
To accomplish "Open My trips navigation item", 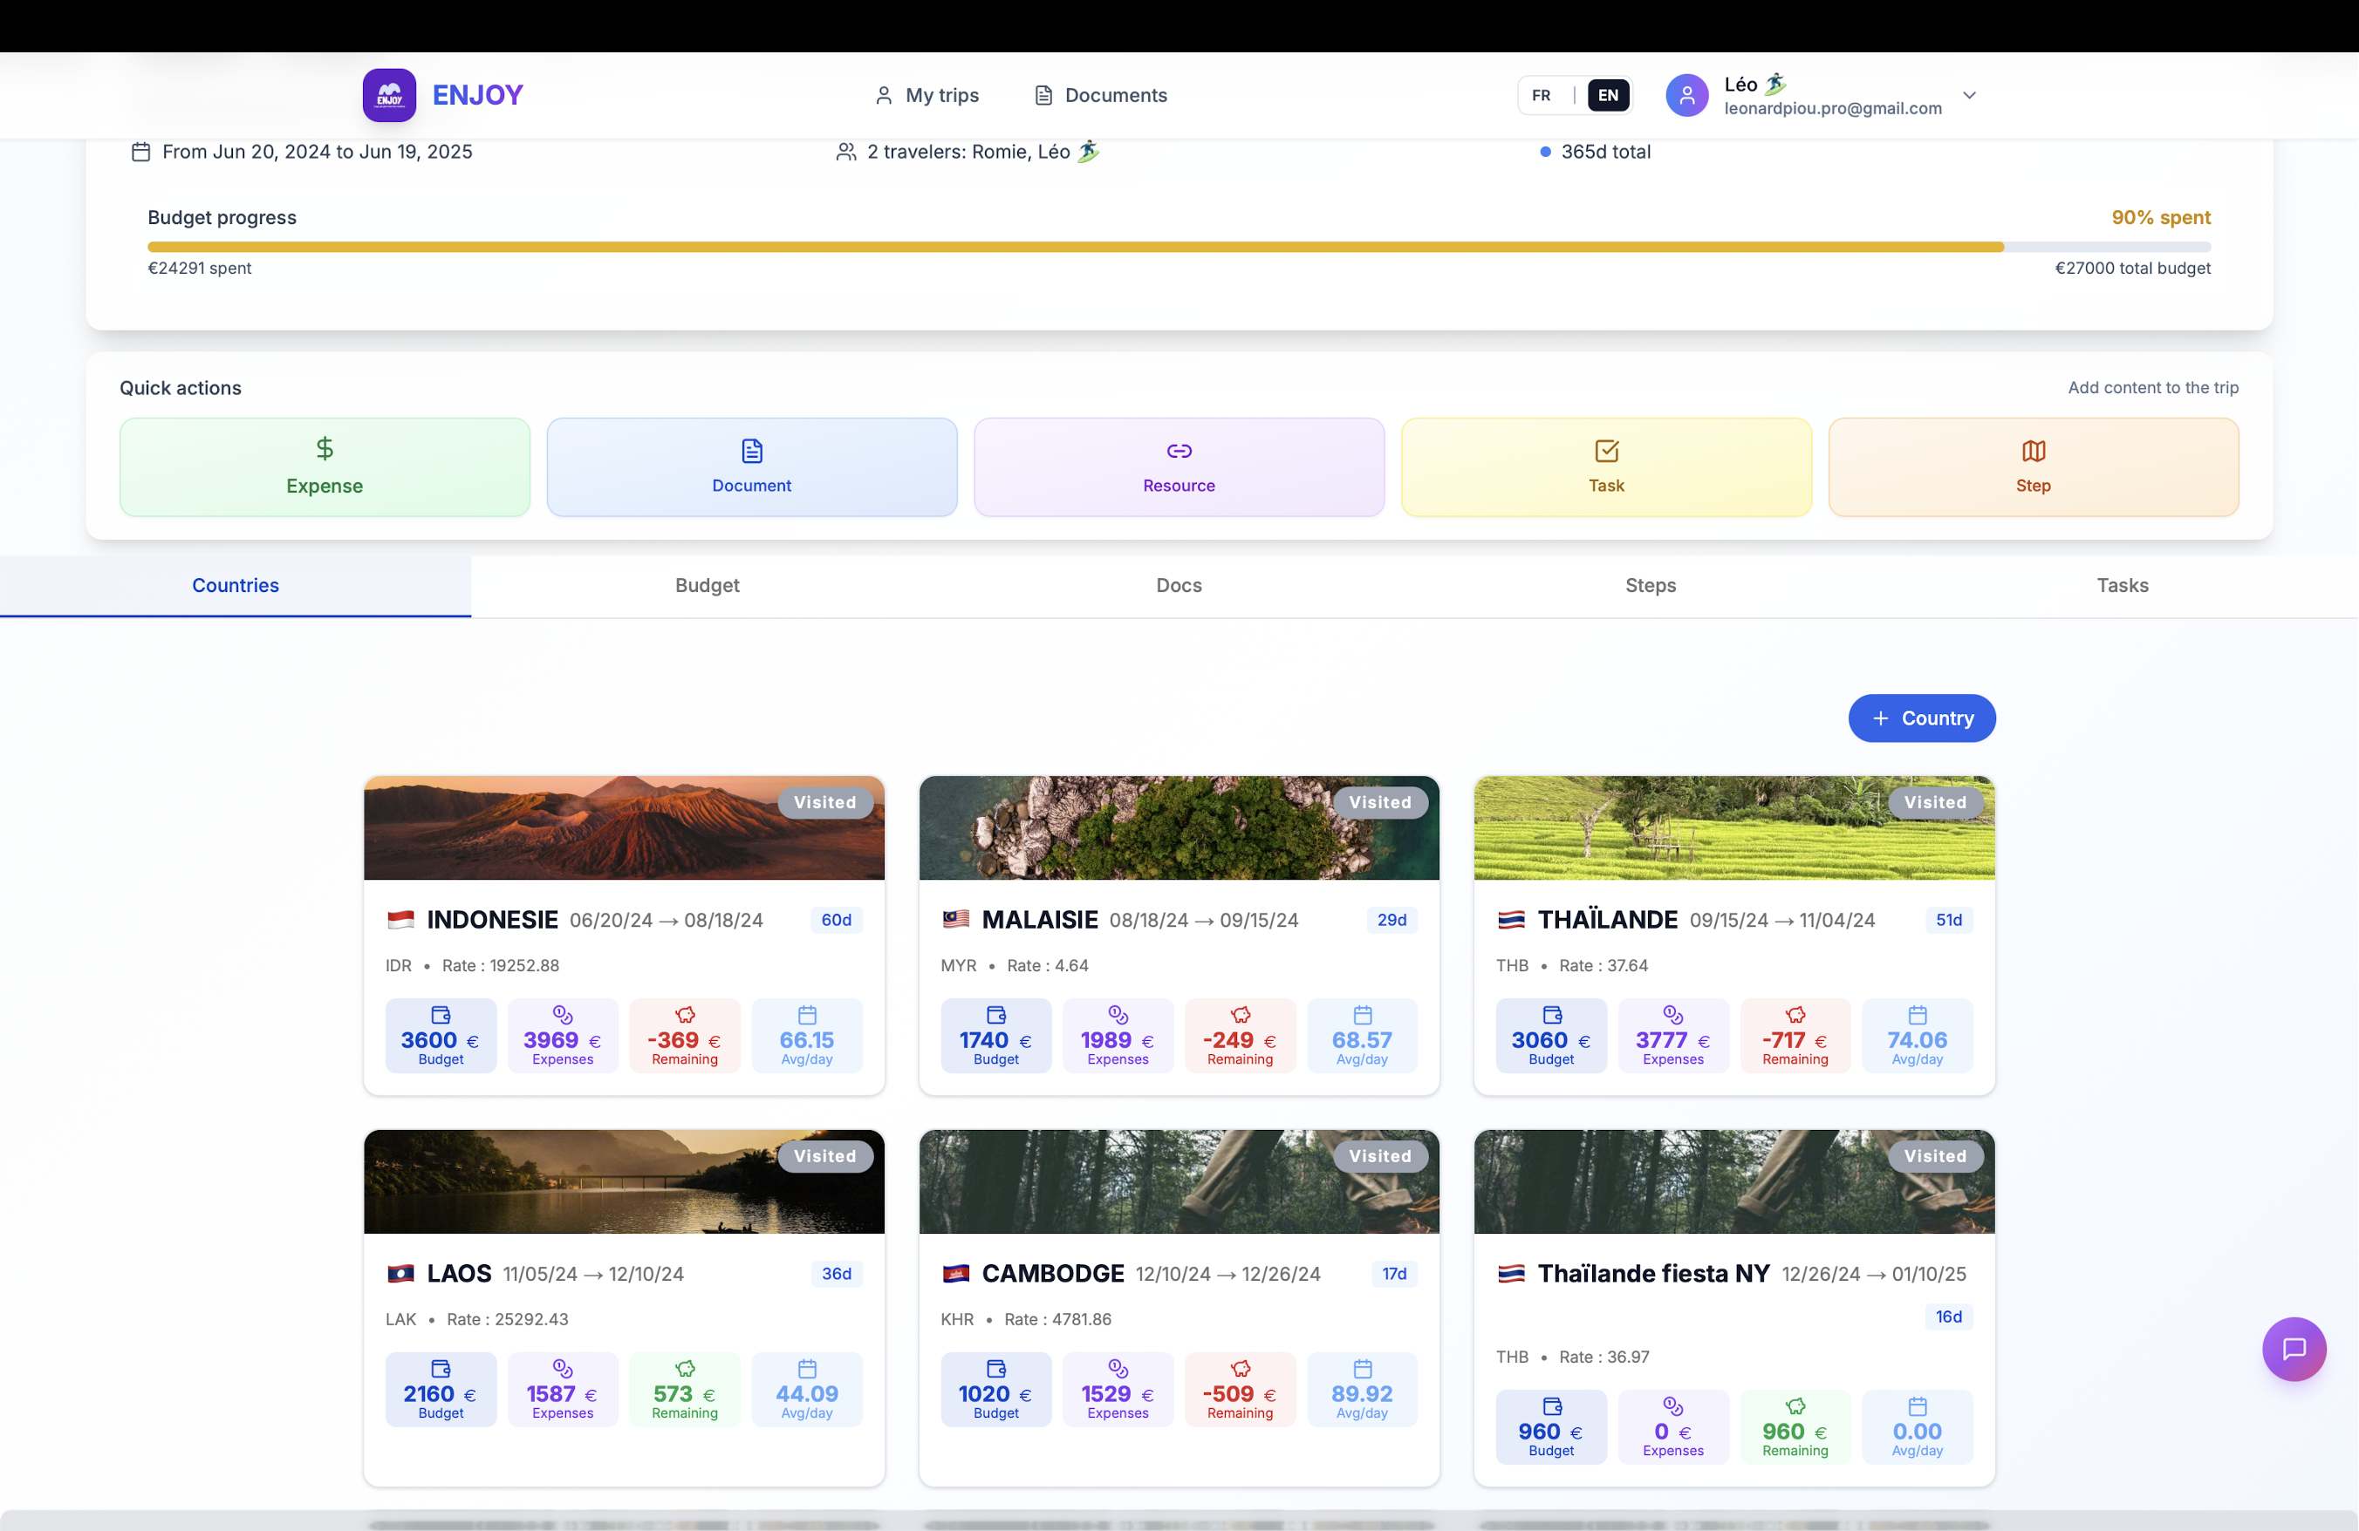I will click(x=926, y=95).
